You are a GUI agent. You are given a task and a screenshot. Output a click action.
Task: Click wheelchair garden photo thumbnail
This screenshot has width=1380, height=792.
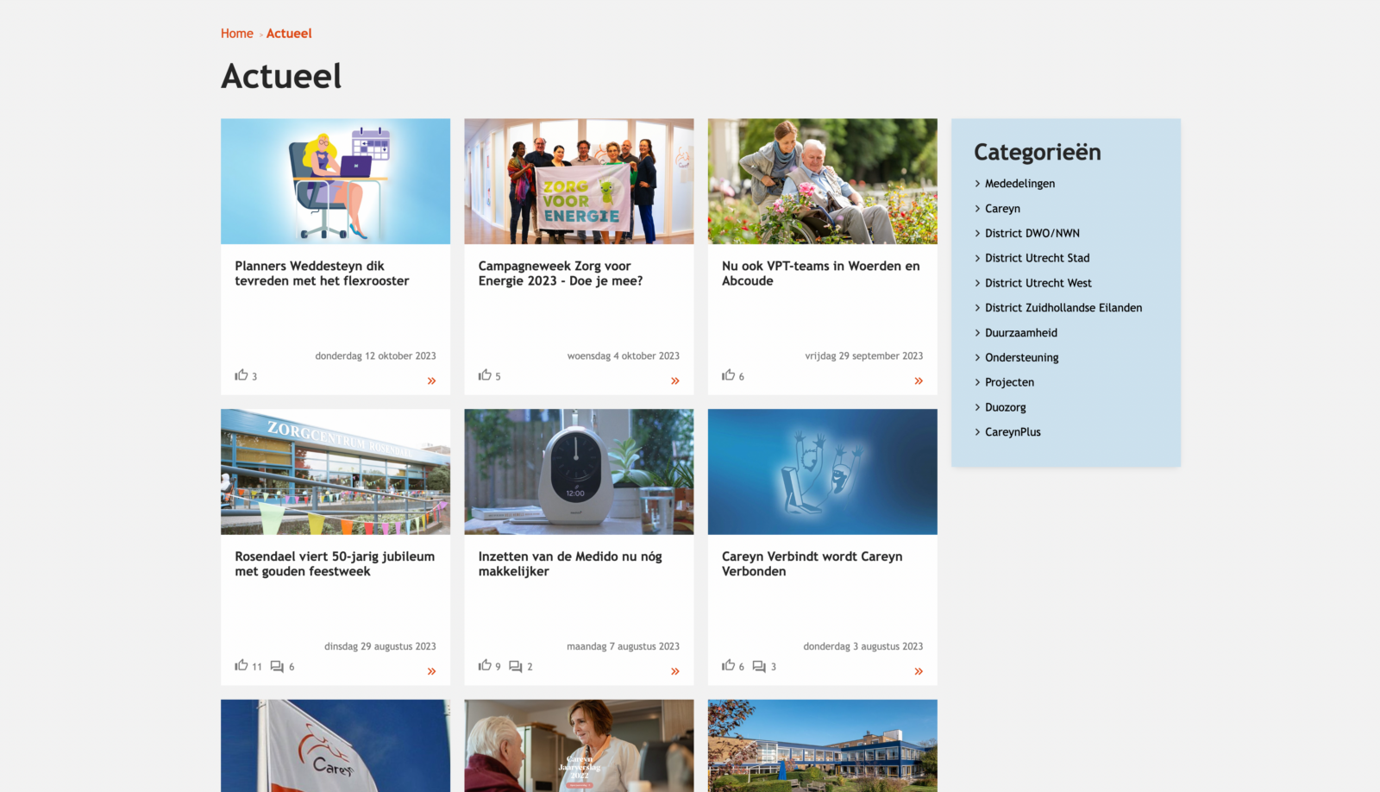pyautogui.click(x=823, y=181)
